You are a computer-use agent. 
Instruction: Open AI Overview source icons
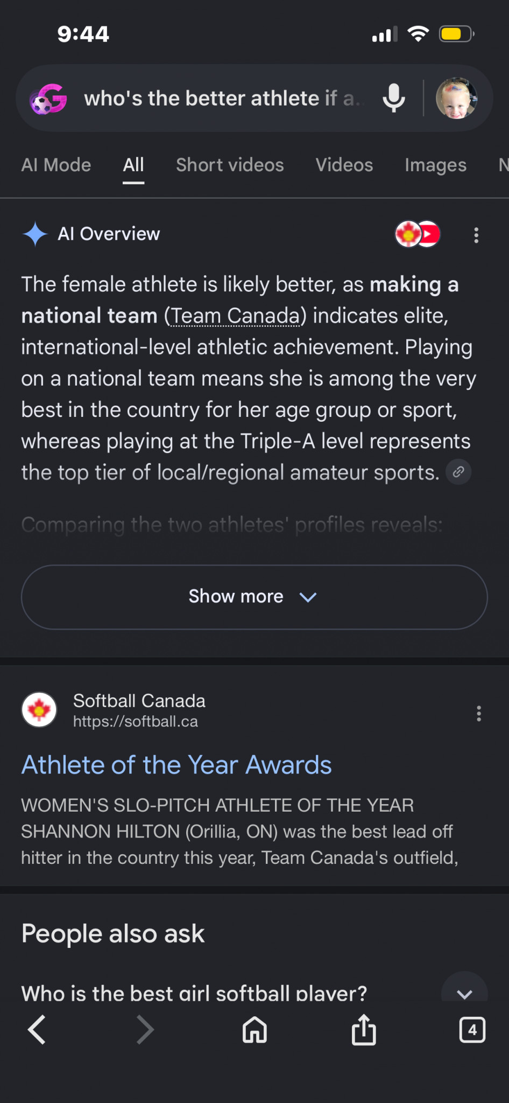coord(418,234)
